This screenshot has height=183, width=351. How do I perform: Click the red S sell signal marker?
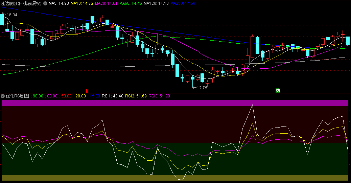click(87, 91)
